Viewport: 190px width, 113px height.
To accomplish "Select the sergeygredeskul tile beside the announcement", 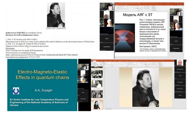I will tap(107, 47).
